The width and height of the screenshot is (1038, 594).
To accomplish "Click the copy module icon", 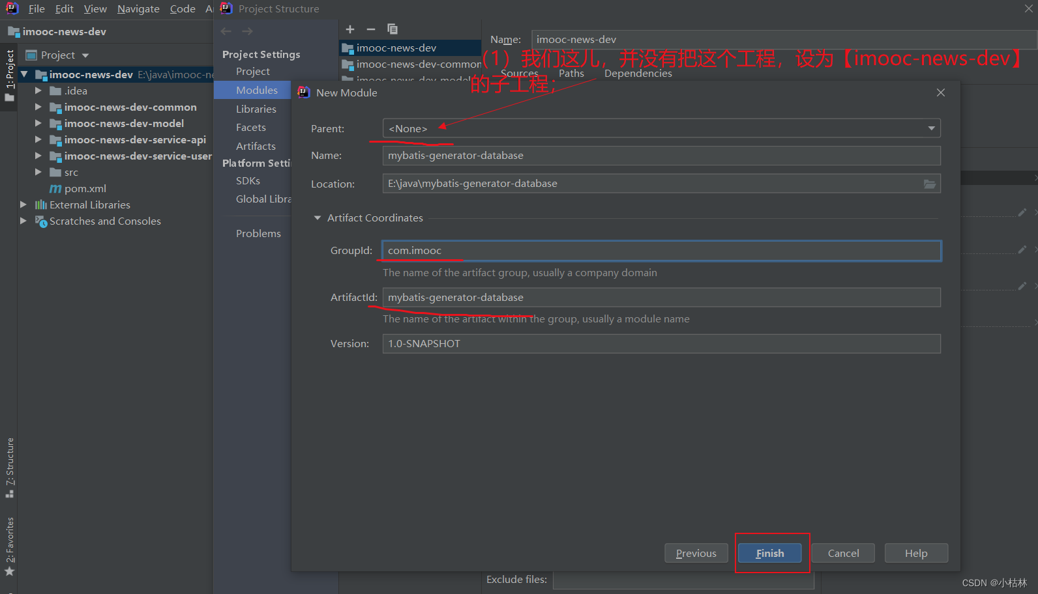I will point(393,29).
